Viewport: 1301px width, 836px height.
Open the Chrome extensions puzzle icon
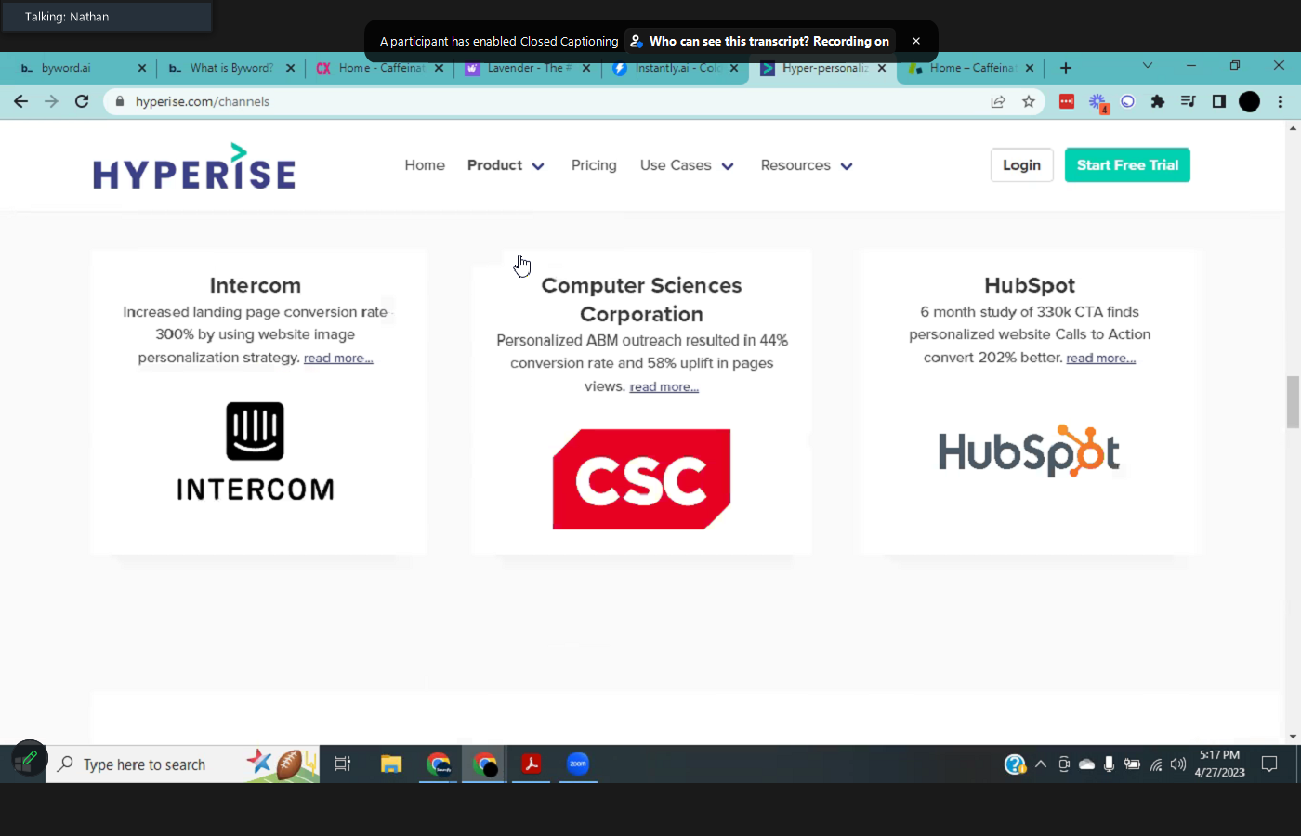click(1157, 101)
